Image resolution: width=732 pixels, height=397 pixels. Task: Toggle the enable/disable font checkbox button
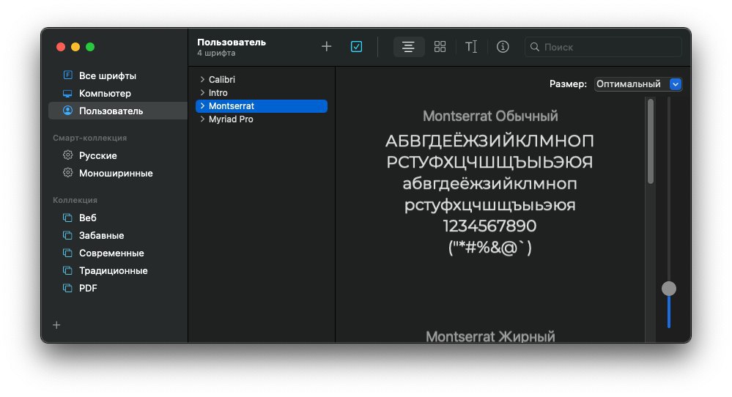356,47
